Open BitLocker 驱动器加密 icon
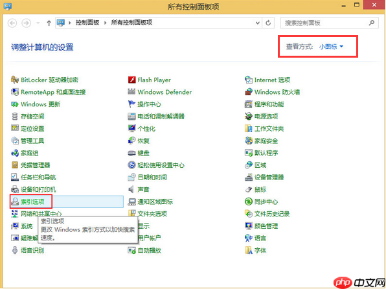386x289 pixels. click(15, 80)
